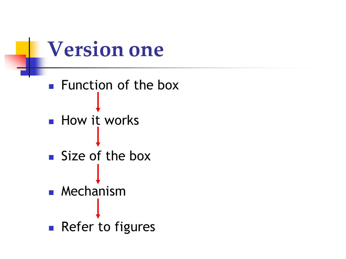Click the bullet square before "Refer to figures"

(x=51, y=228)
